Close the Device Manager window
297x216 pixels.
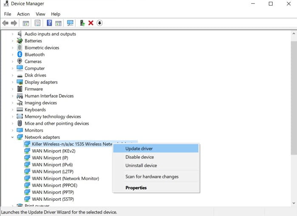(x=289, y=3)
